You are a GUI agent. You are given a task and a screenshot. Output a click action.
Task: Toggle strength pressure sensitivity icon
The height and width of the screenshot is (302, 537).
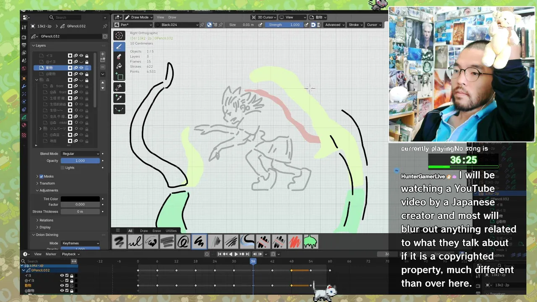tap(306, 25)
